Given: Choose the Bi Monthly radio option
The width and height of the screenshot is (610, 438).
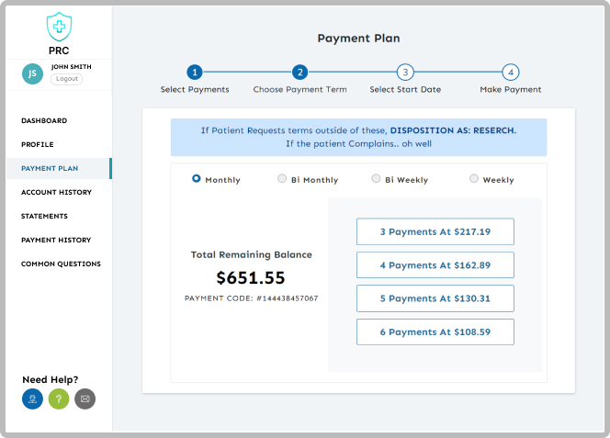Looking at the screenshot, I should pyautogui.click(x=282, y=179).
